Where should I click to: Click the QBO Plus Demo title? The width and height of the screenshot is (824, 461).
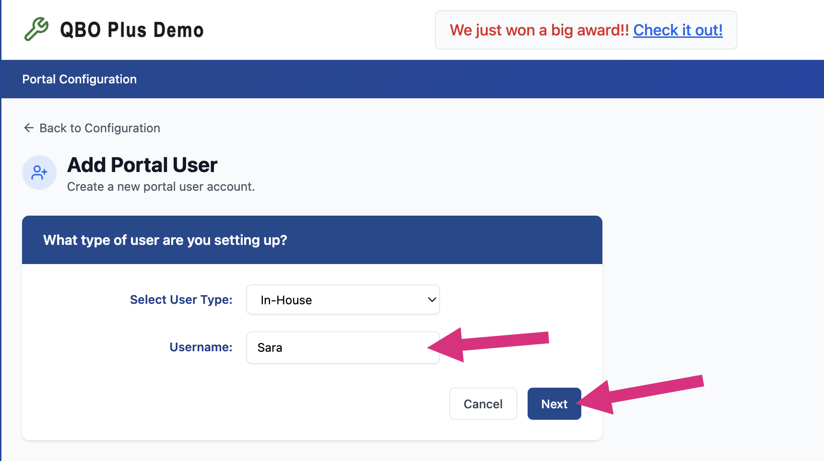tap(132, 30)
